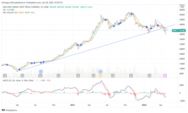The width and height of the screenshot is (188, 113).
Task: Click the 2000 label on the MACD axis
Action: tap(181, 85)
